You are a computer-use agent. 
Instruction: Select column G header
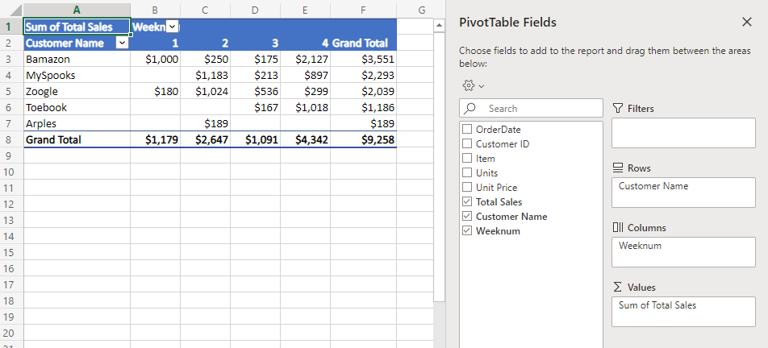pos(422,10)
